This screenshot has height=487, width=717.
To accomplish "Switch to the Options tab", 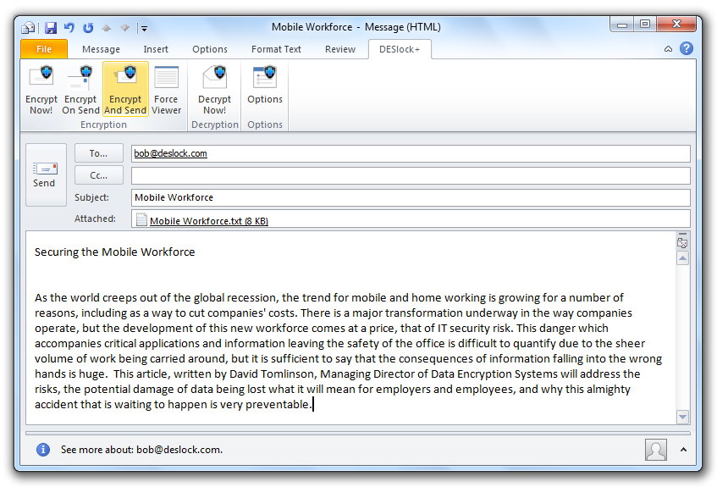I will click(209, 49).
